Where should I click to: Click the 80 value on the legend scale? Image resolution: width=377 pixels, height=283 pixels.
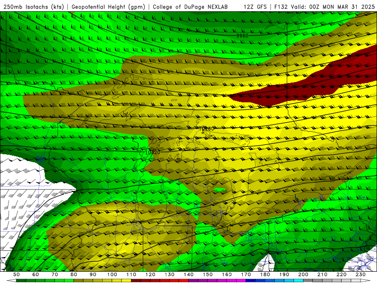tap(74, 275)
